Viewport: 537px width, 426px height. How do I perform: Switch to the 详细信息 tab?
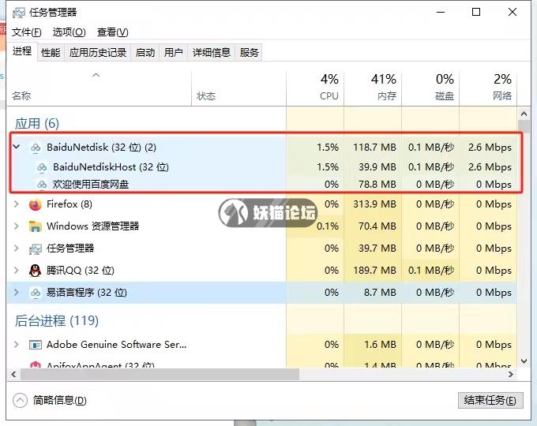(212, 53)
